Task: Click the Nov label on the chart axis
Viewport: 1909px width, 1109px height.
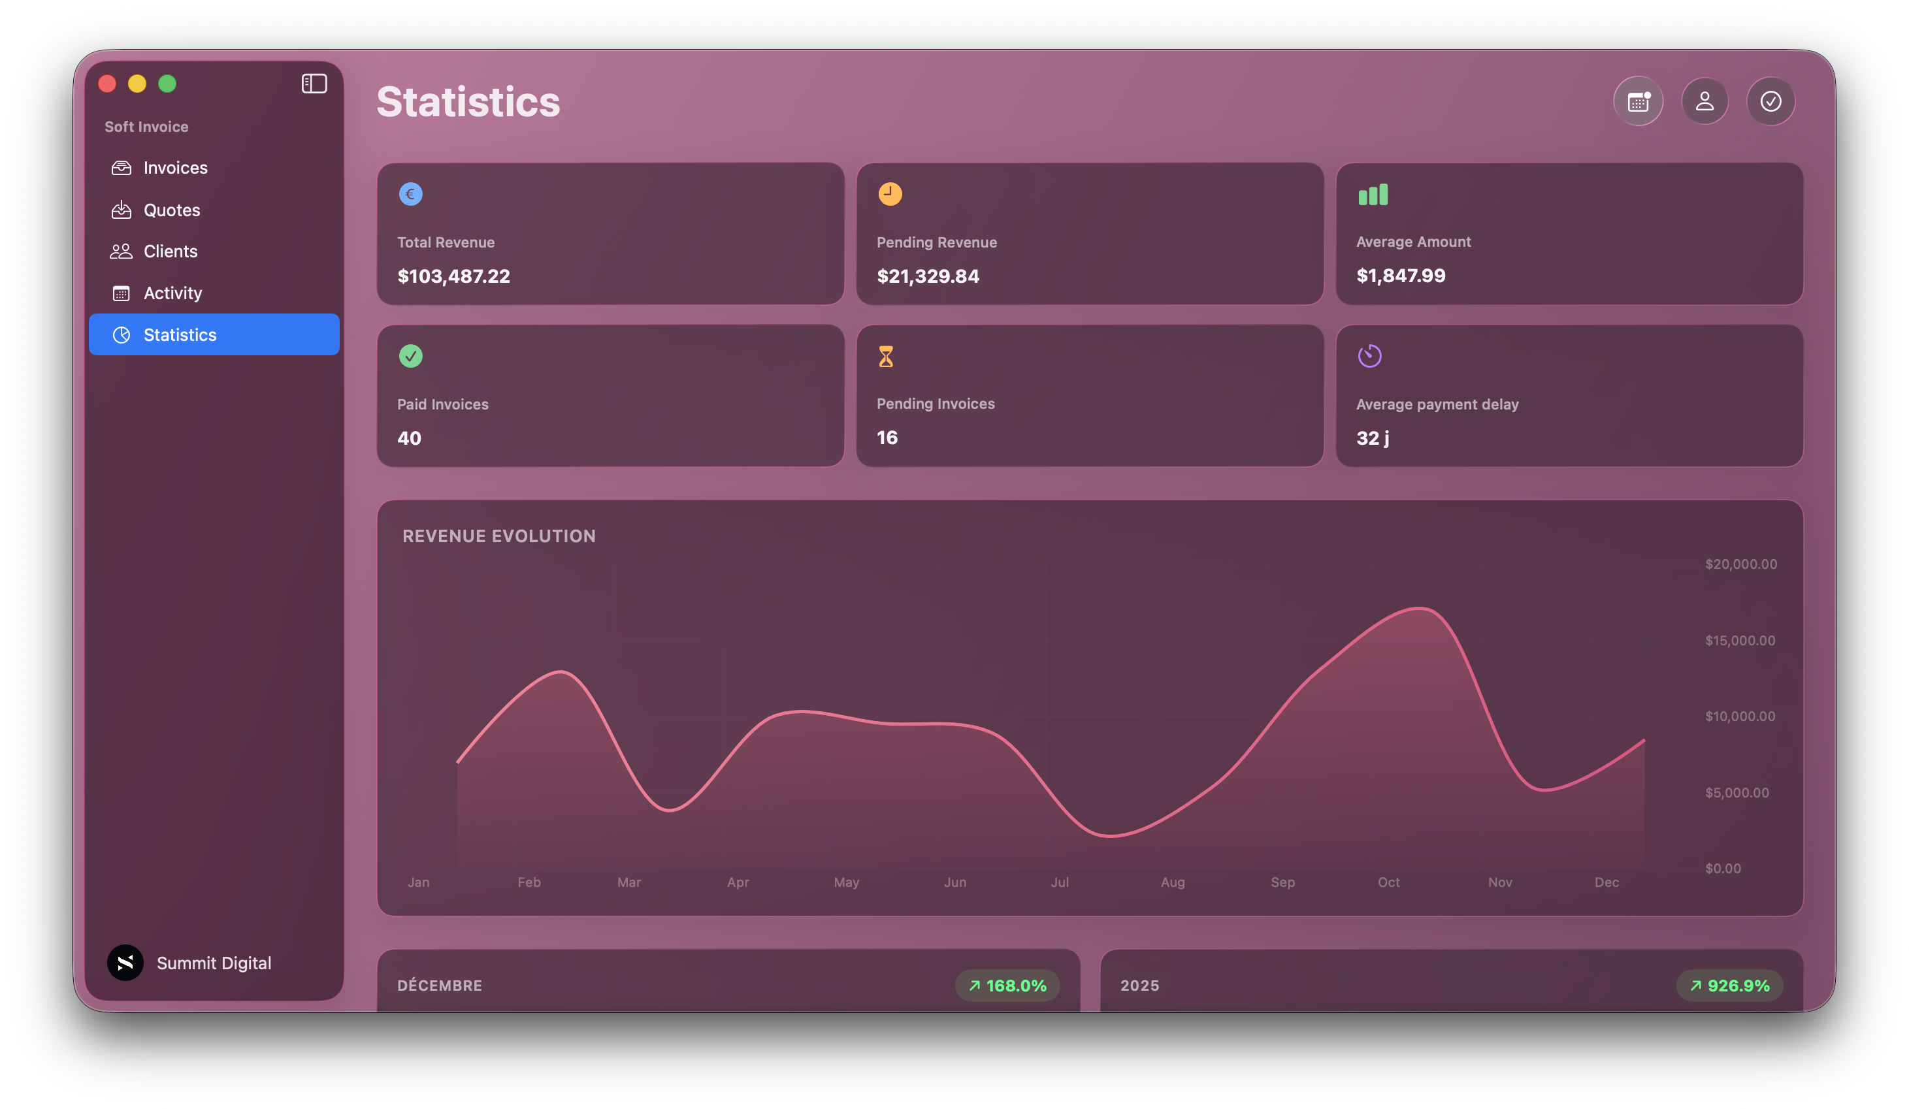Action: 1500,882
